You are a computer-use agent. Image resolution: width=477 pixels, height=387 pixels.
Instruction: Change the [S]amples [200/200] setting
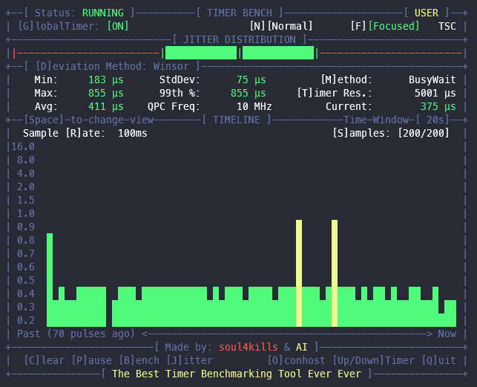coord(391,133)
